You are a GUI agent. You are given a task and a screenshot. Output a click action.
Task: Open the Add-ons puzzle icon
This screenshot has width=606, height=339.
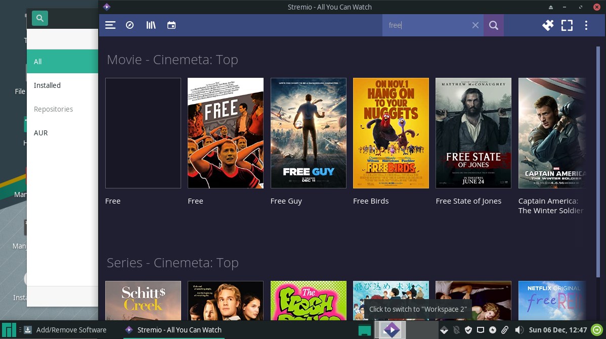(548, 25)
